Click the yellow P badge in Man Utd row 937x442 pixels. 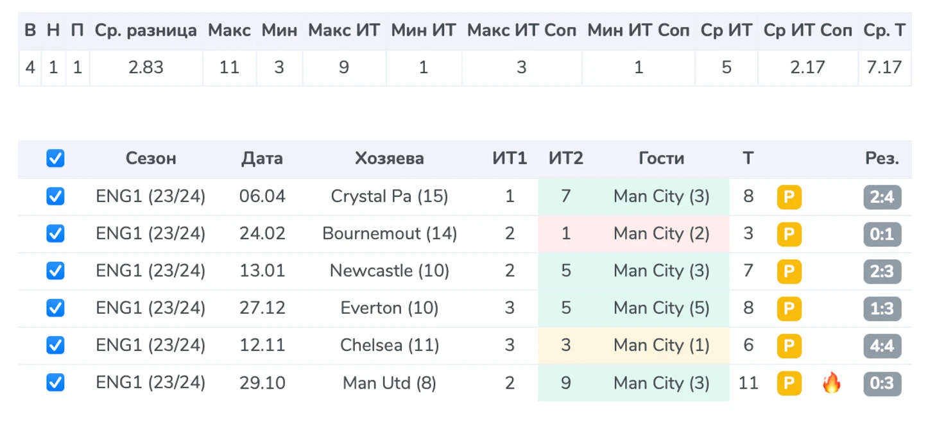tap(789, 384)
